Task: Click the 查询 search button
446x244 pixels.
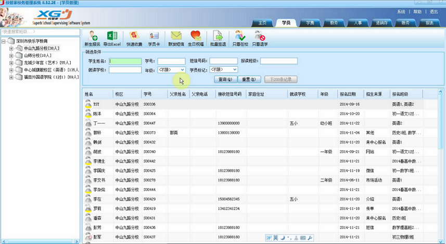Action: coord(225,79)
